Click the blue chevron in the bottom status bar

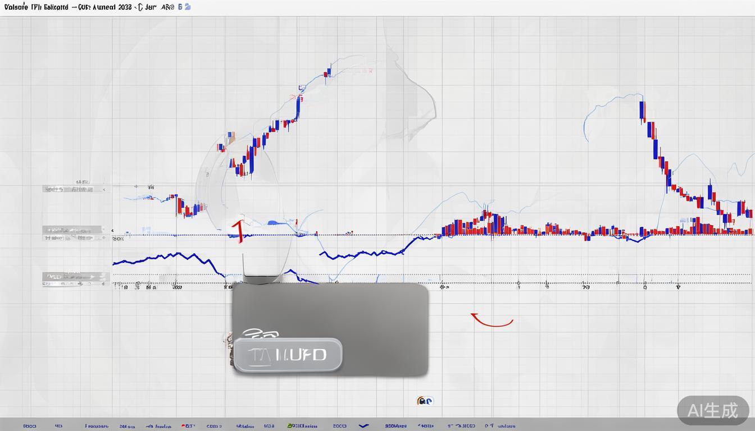[x=363, y=426]
